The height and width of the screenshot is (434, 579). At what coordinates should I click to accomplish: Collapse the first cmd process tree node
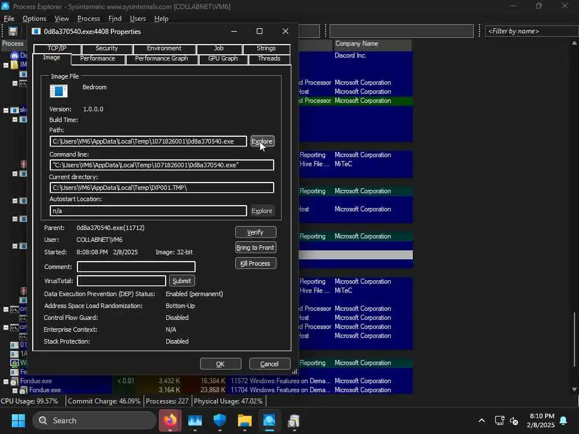click(6, 309)
